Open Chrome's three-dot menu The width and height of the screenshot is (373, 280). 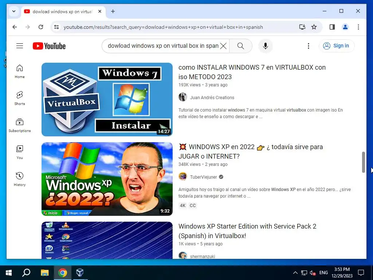tap(358, 27)
